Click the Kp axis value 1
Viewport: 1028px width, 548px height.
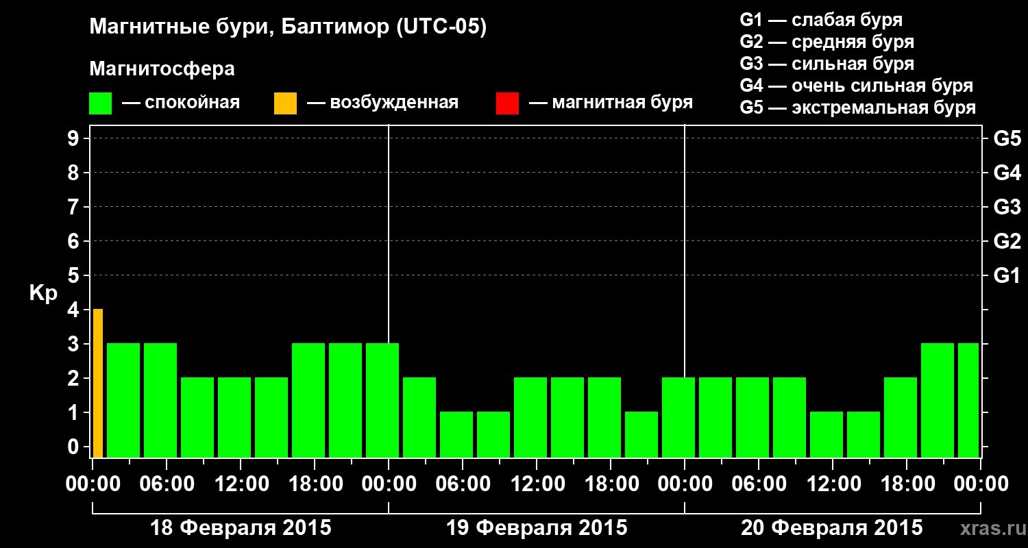pos(74,413)
